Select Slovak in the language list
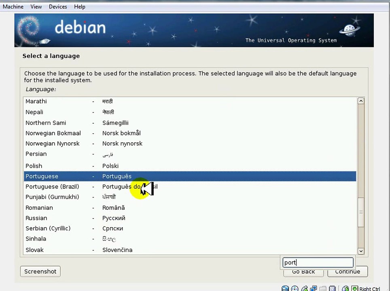390x291 pixels. pyautogui.click(x=190, y=250)
